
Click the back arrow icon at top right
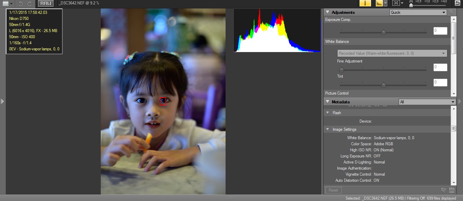(x=458, y=3)
